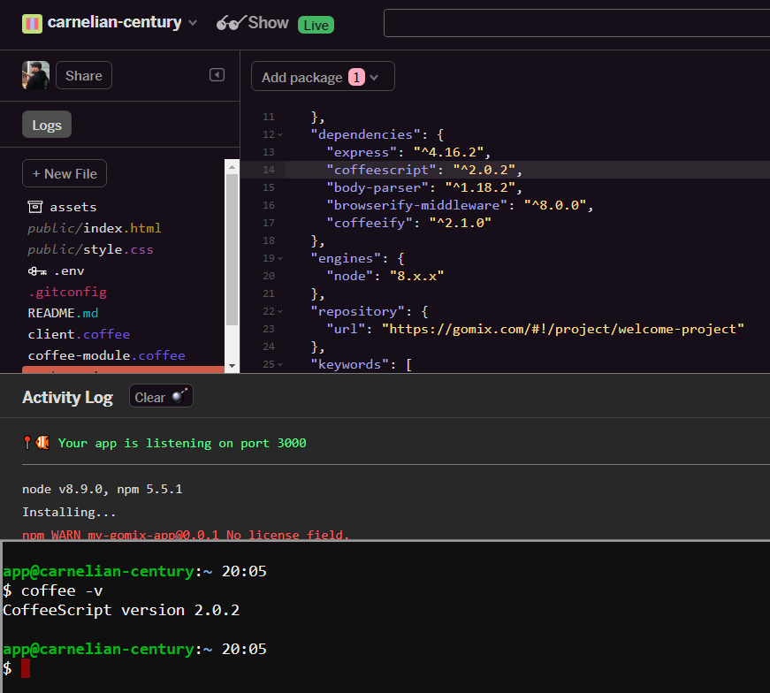This screenshot has width=770, height=693.
Task: Collapse the keywords array at line 25
Action: pyautogui.click(x=280, y=364)
